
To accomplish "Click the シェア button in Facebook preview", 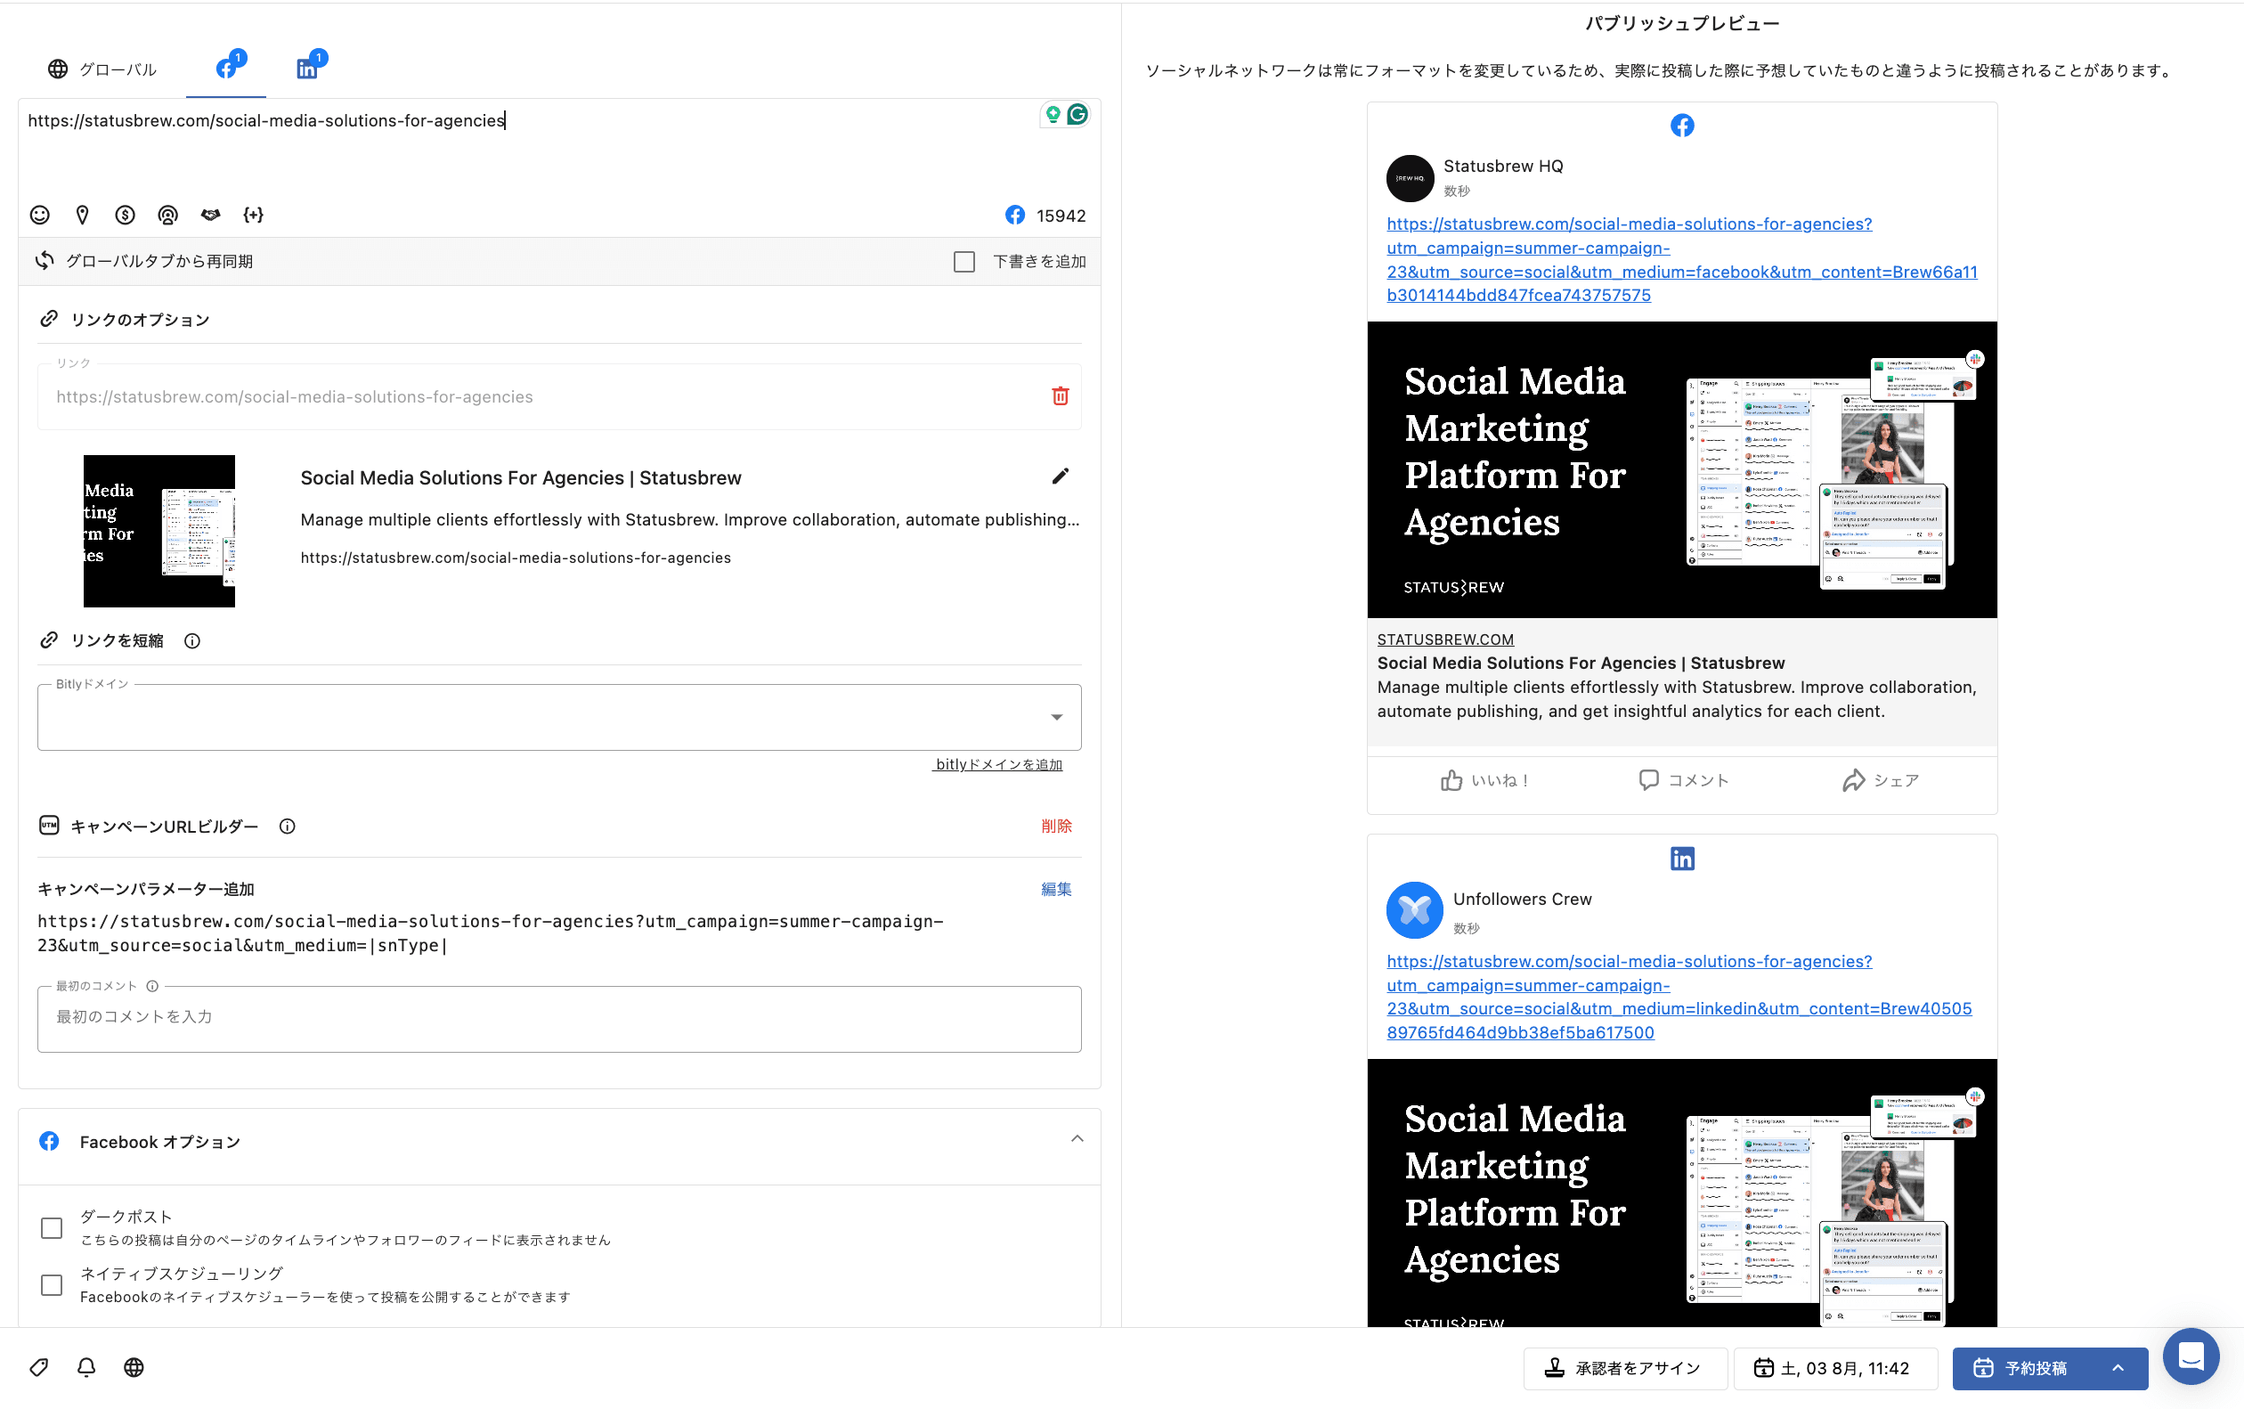I will pos(1880,781).
